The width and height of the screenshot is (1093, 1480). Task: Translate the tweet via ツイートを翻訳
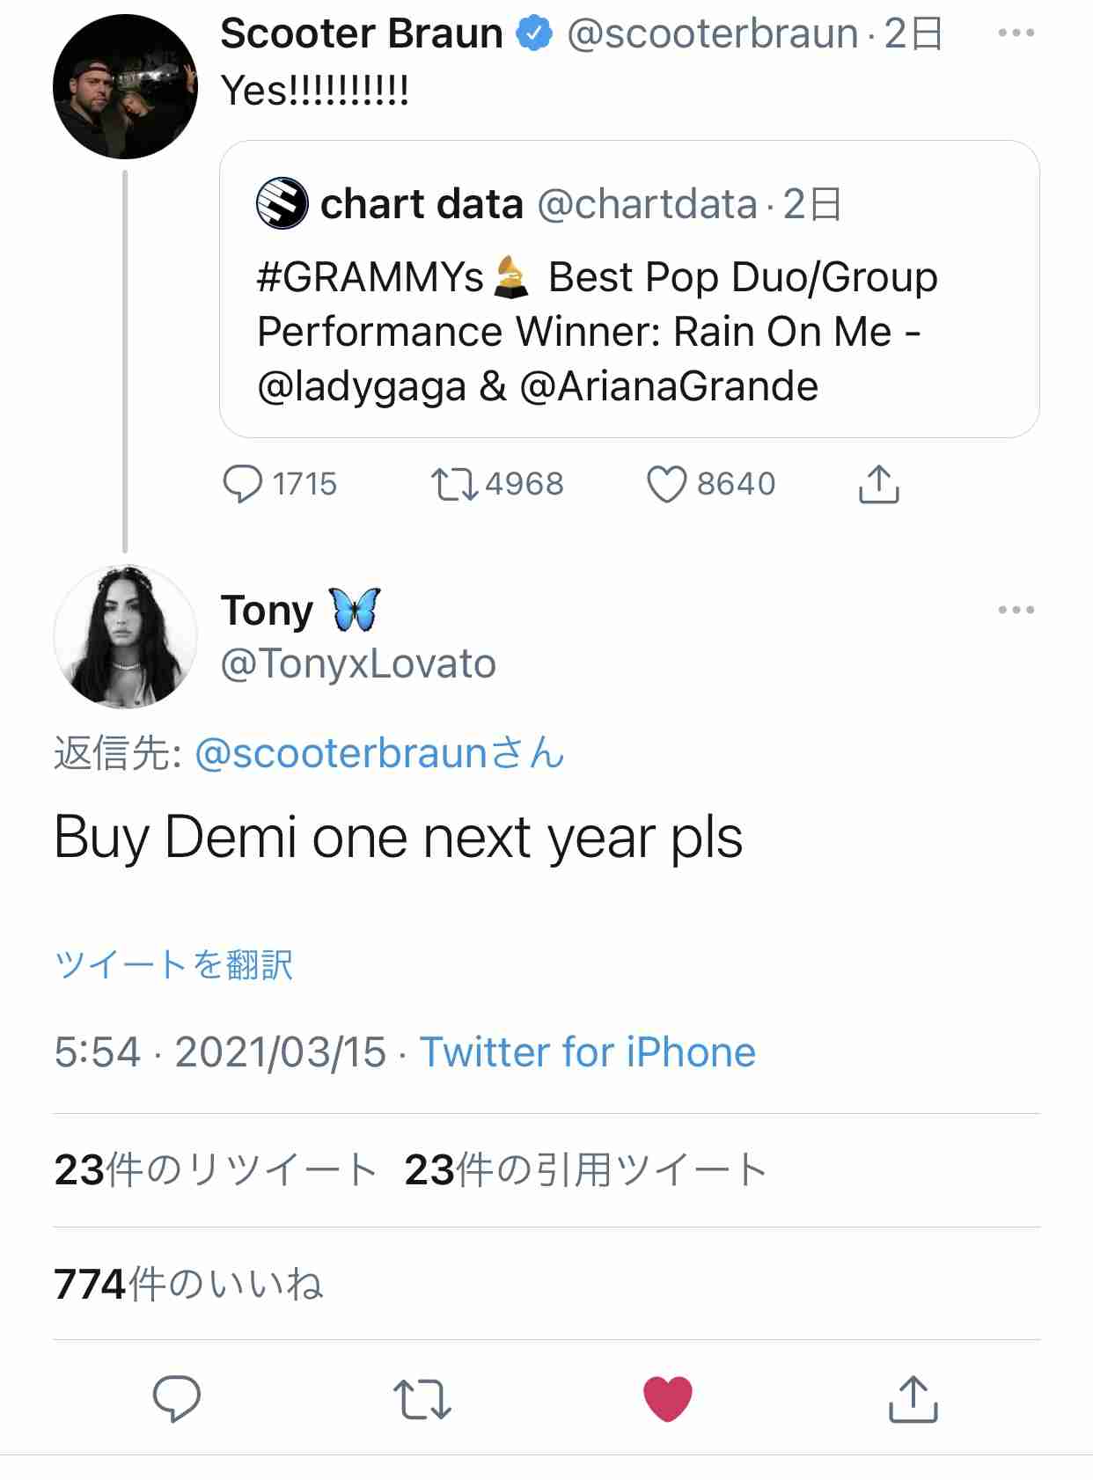click(173, 964)
